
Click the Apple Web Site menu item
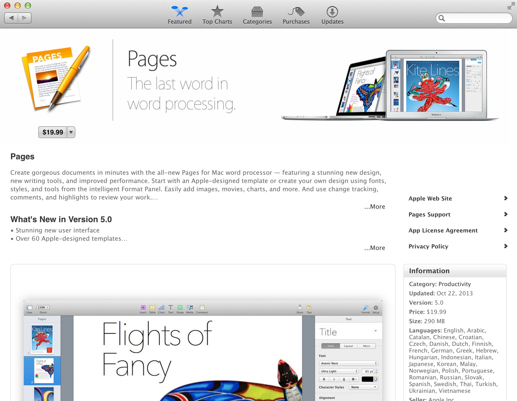457,198
